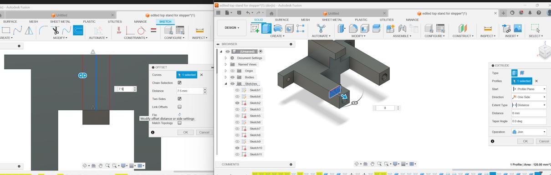Toggle the Two Sides checkbox
551x175 pixels.
click(x=179, y=99)
